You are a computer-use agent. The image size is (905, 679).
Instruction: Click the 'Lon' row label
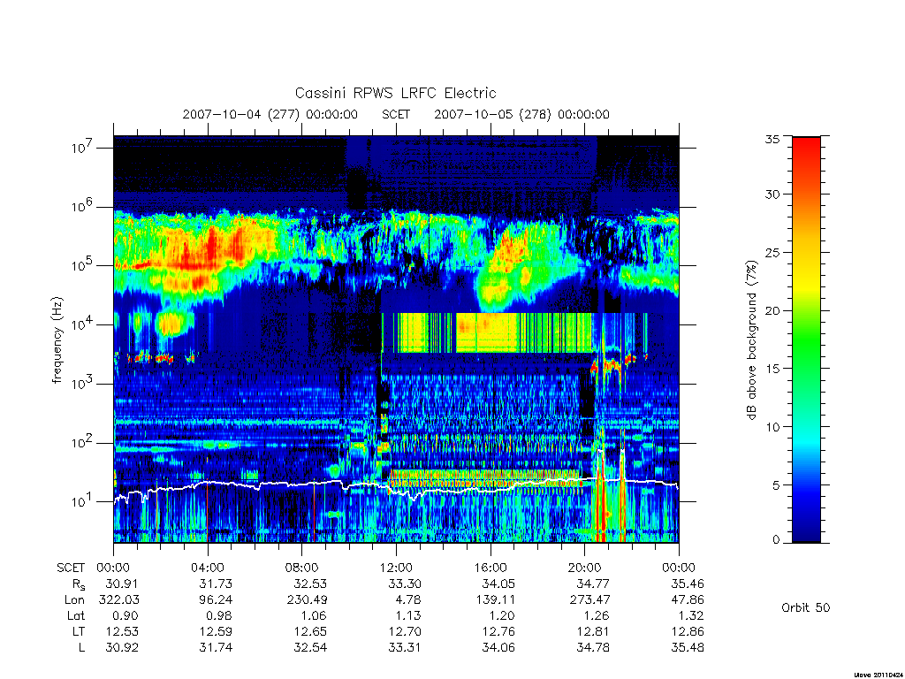click(x=74, y=600)
